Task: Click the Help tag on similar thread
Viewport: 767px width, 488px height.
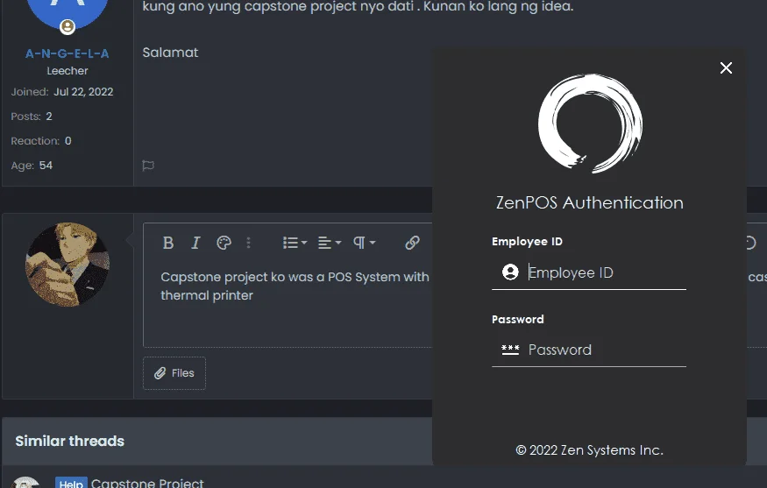Action: click(x=71, y=483)
